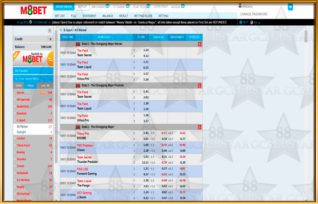Open My Favorite section
Screen dimensions: 318x204
[33, 71]
